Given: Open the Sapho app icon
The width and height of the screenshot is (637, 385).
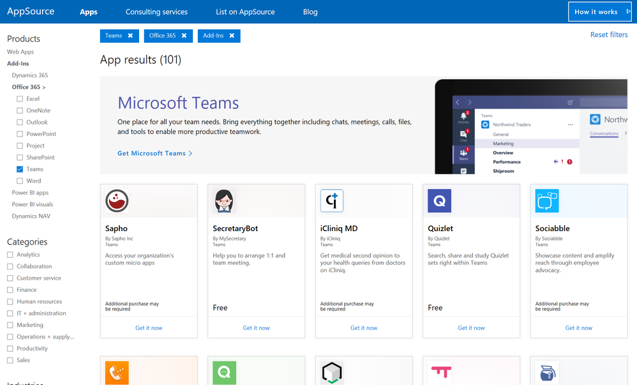Looking at the screenshot, I should coord(117,200).
